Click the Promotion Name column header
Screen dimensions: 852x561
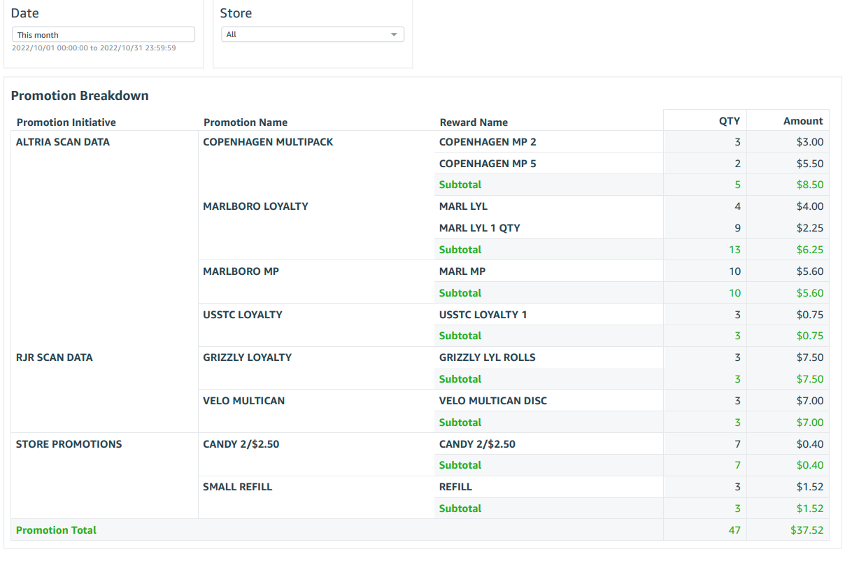coord(246,122)
